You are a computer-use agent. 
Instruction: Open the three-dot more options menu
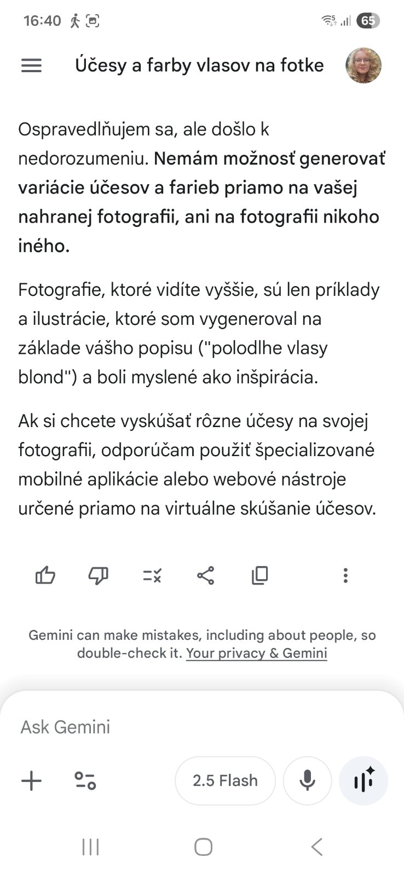pos(345,575)
